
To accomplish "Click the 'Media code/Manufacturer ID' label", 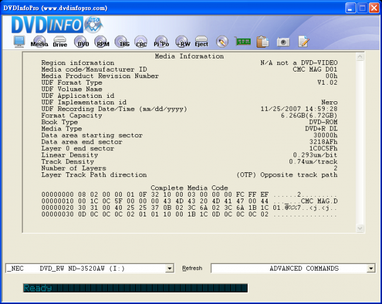I will (94, 70).
